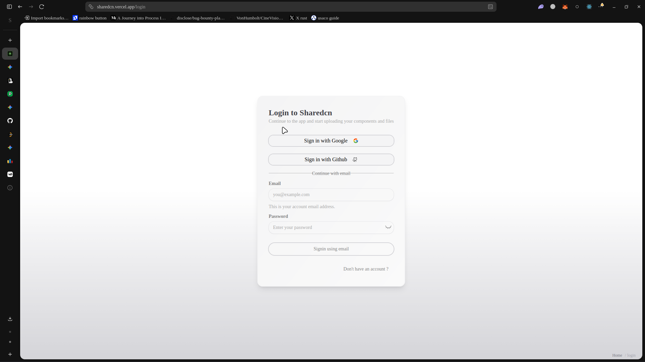Click the Sign in with Github button
645x362 pixels.
click(331, 159)
